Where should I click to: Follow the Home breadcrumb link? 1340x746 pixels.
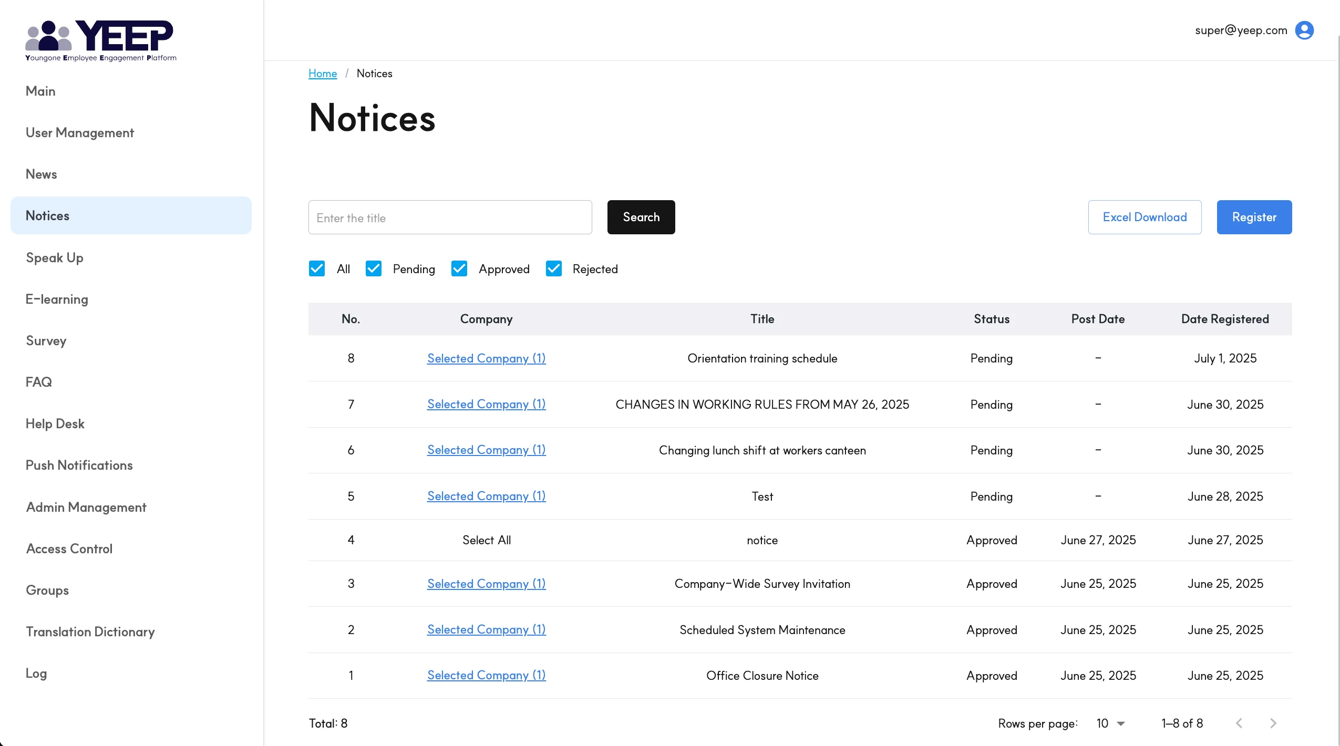[x=323, y=74]
